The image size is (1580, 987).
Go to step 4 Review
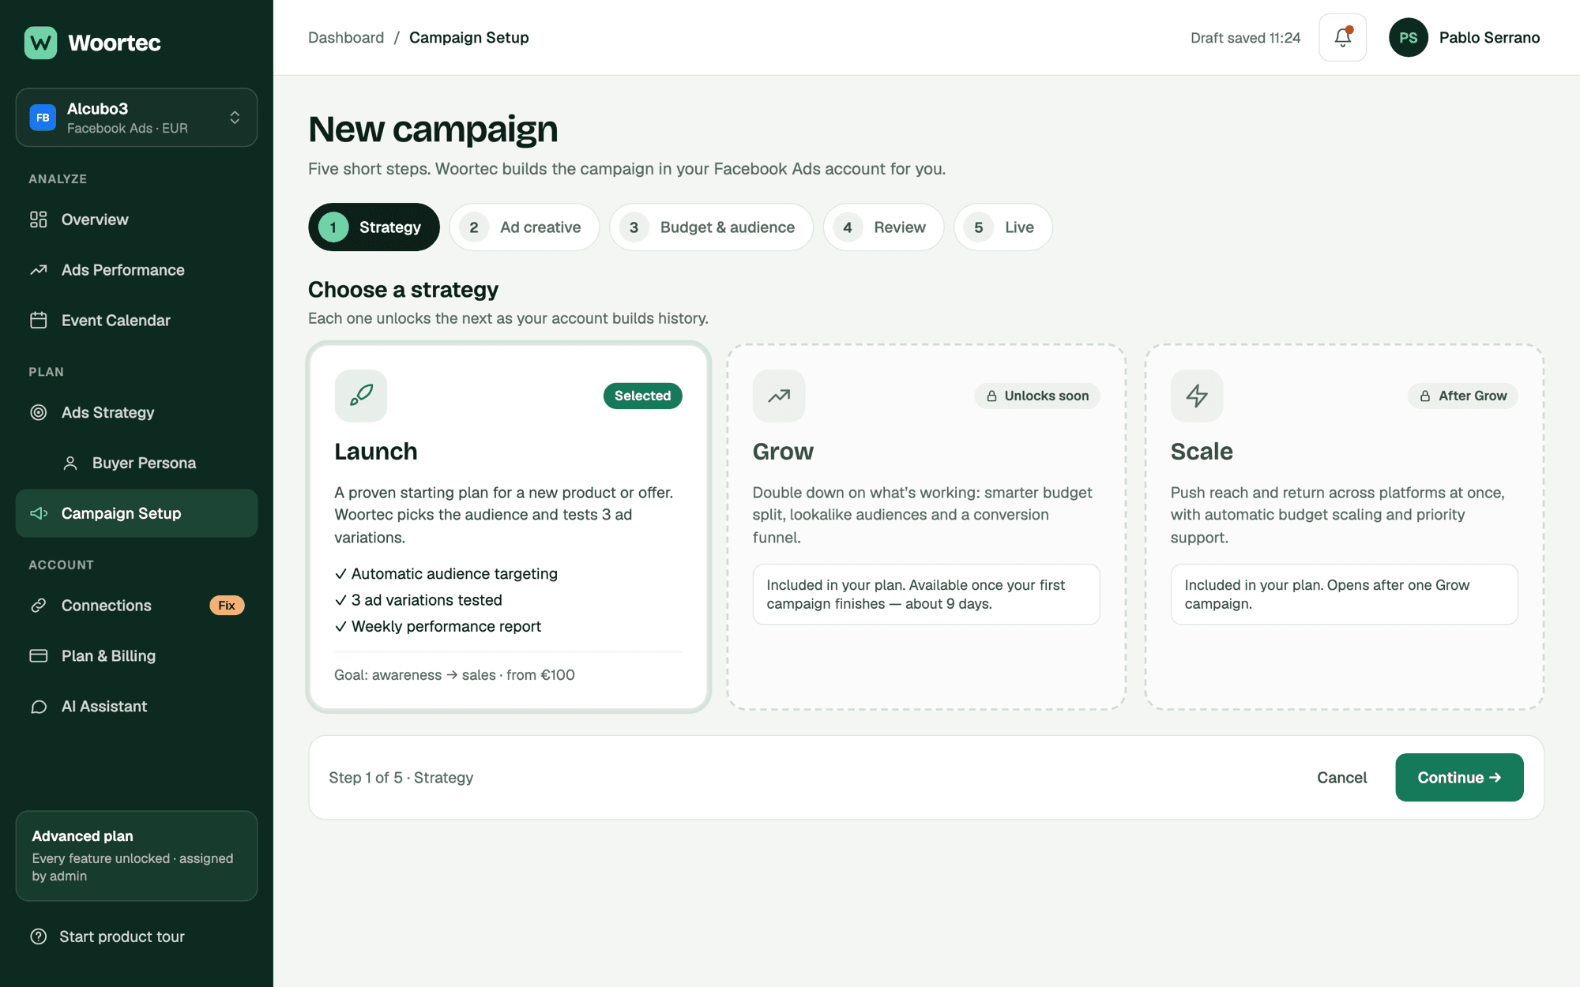point(883,227)
